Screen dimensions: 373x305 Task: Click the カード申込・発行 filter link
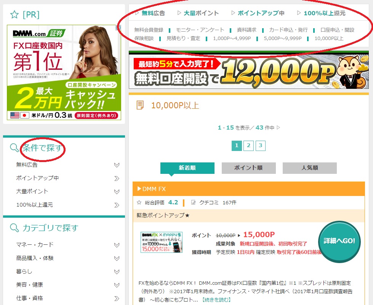click(x=288, y=30)
